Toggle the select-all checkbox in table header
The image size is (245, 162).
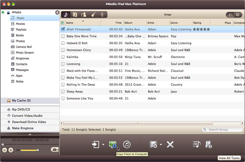[x=63, y=23]
